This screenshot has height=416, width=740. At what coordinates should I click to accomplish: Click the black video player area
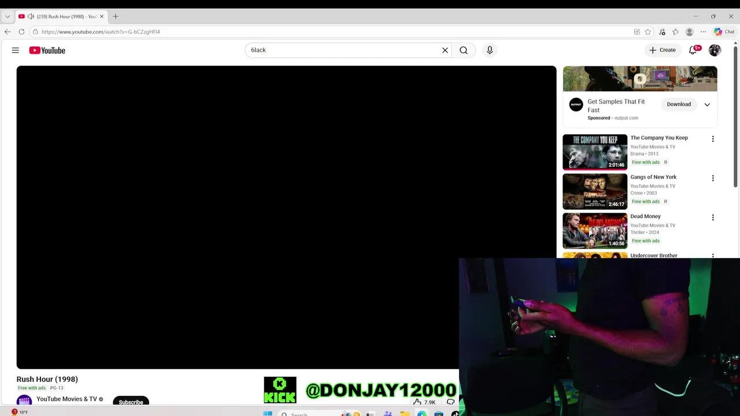click(x=286, y=217)
